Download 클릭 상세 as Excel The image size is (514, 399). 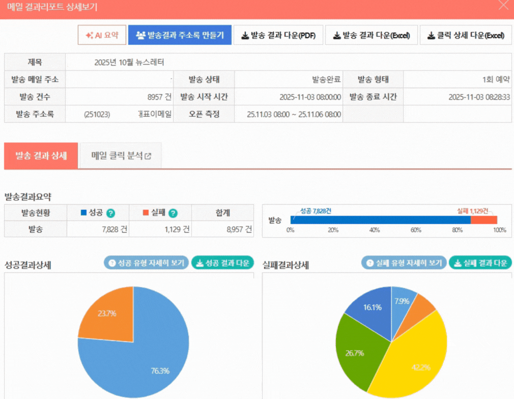pyautogui.click(x=466, y=35)
